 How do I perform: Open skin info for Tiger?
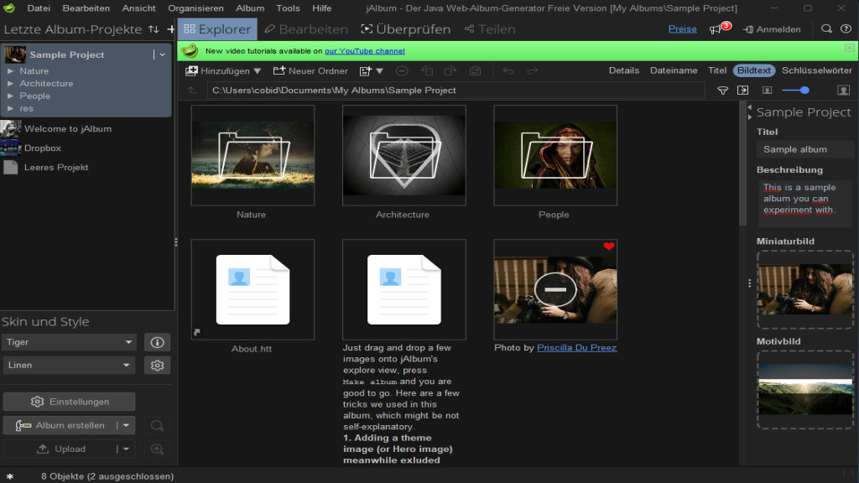pyautogui.click(x=157, y=342)
